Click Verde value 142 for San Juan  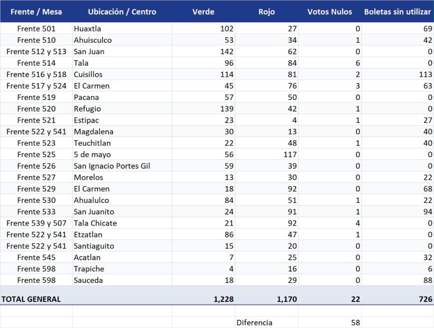pyautogui.click(x=203, y=51)
